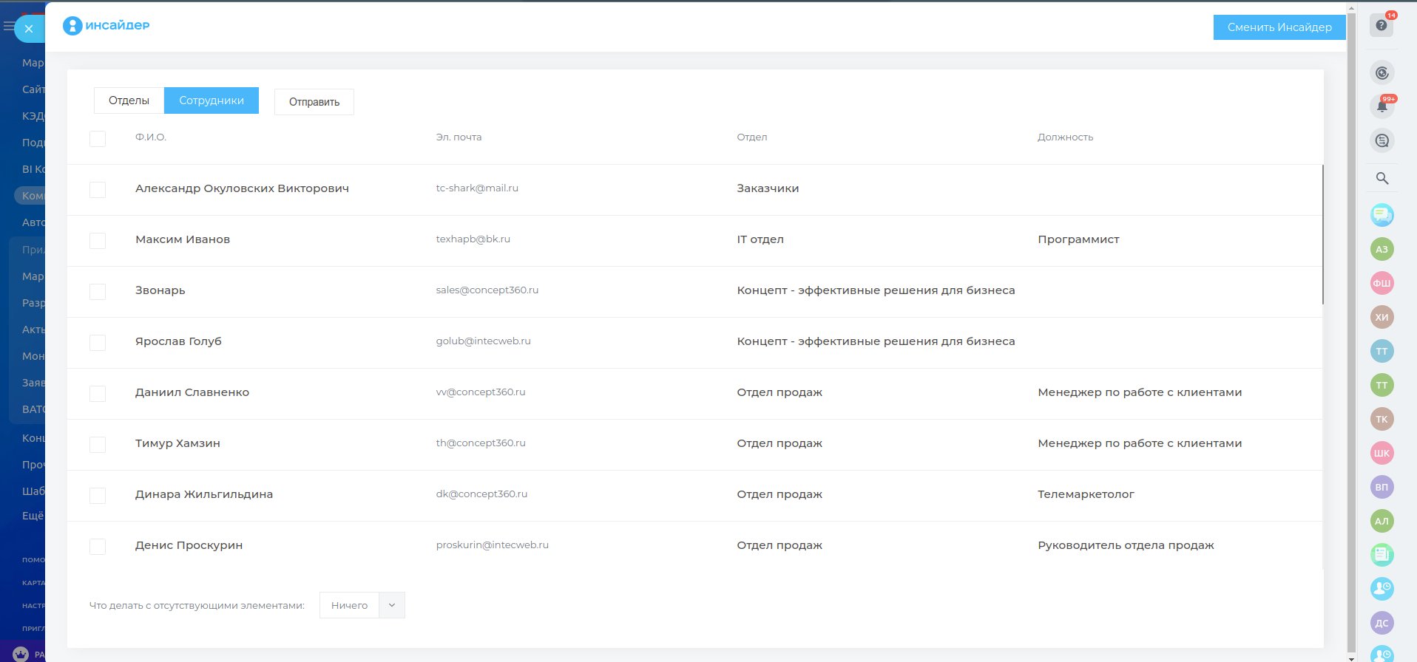The image size is (1417, 662).
Task: Open chat with ФШ avatar
Action: click(1382, 283)
